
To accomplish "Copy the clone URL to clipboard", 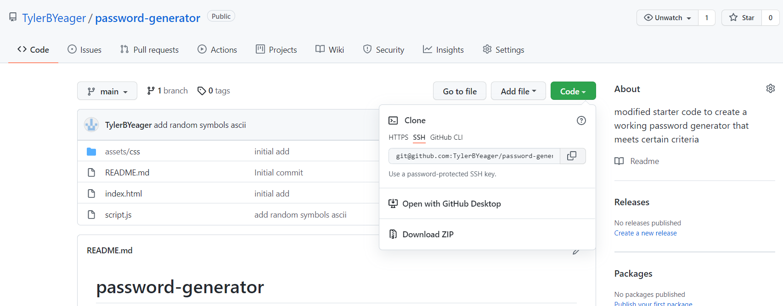I will pyautogui.click(x=572, y=156).
